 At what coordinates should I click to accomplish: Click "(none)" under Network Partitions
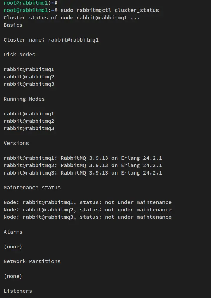(x=13, y=276)
